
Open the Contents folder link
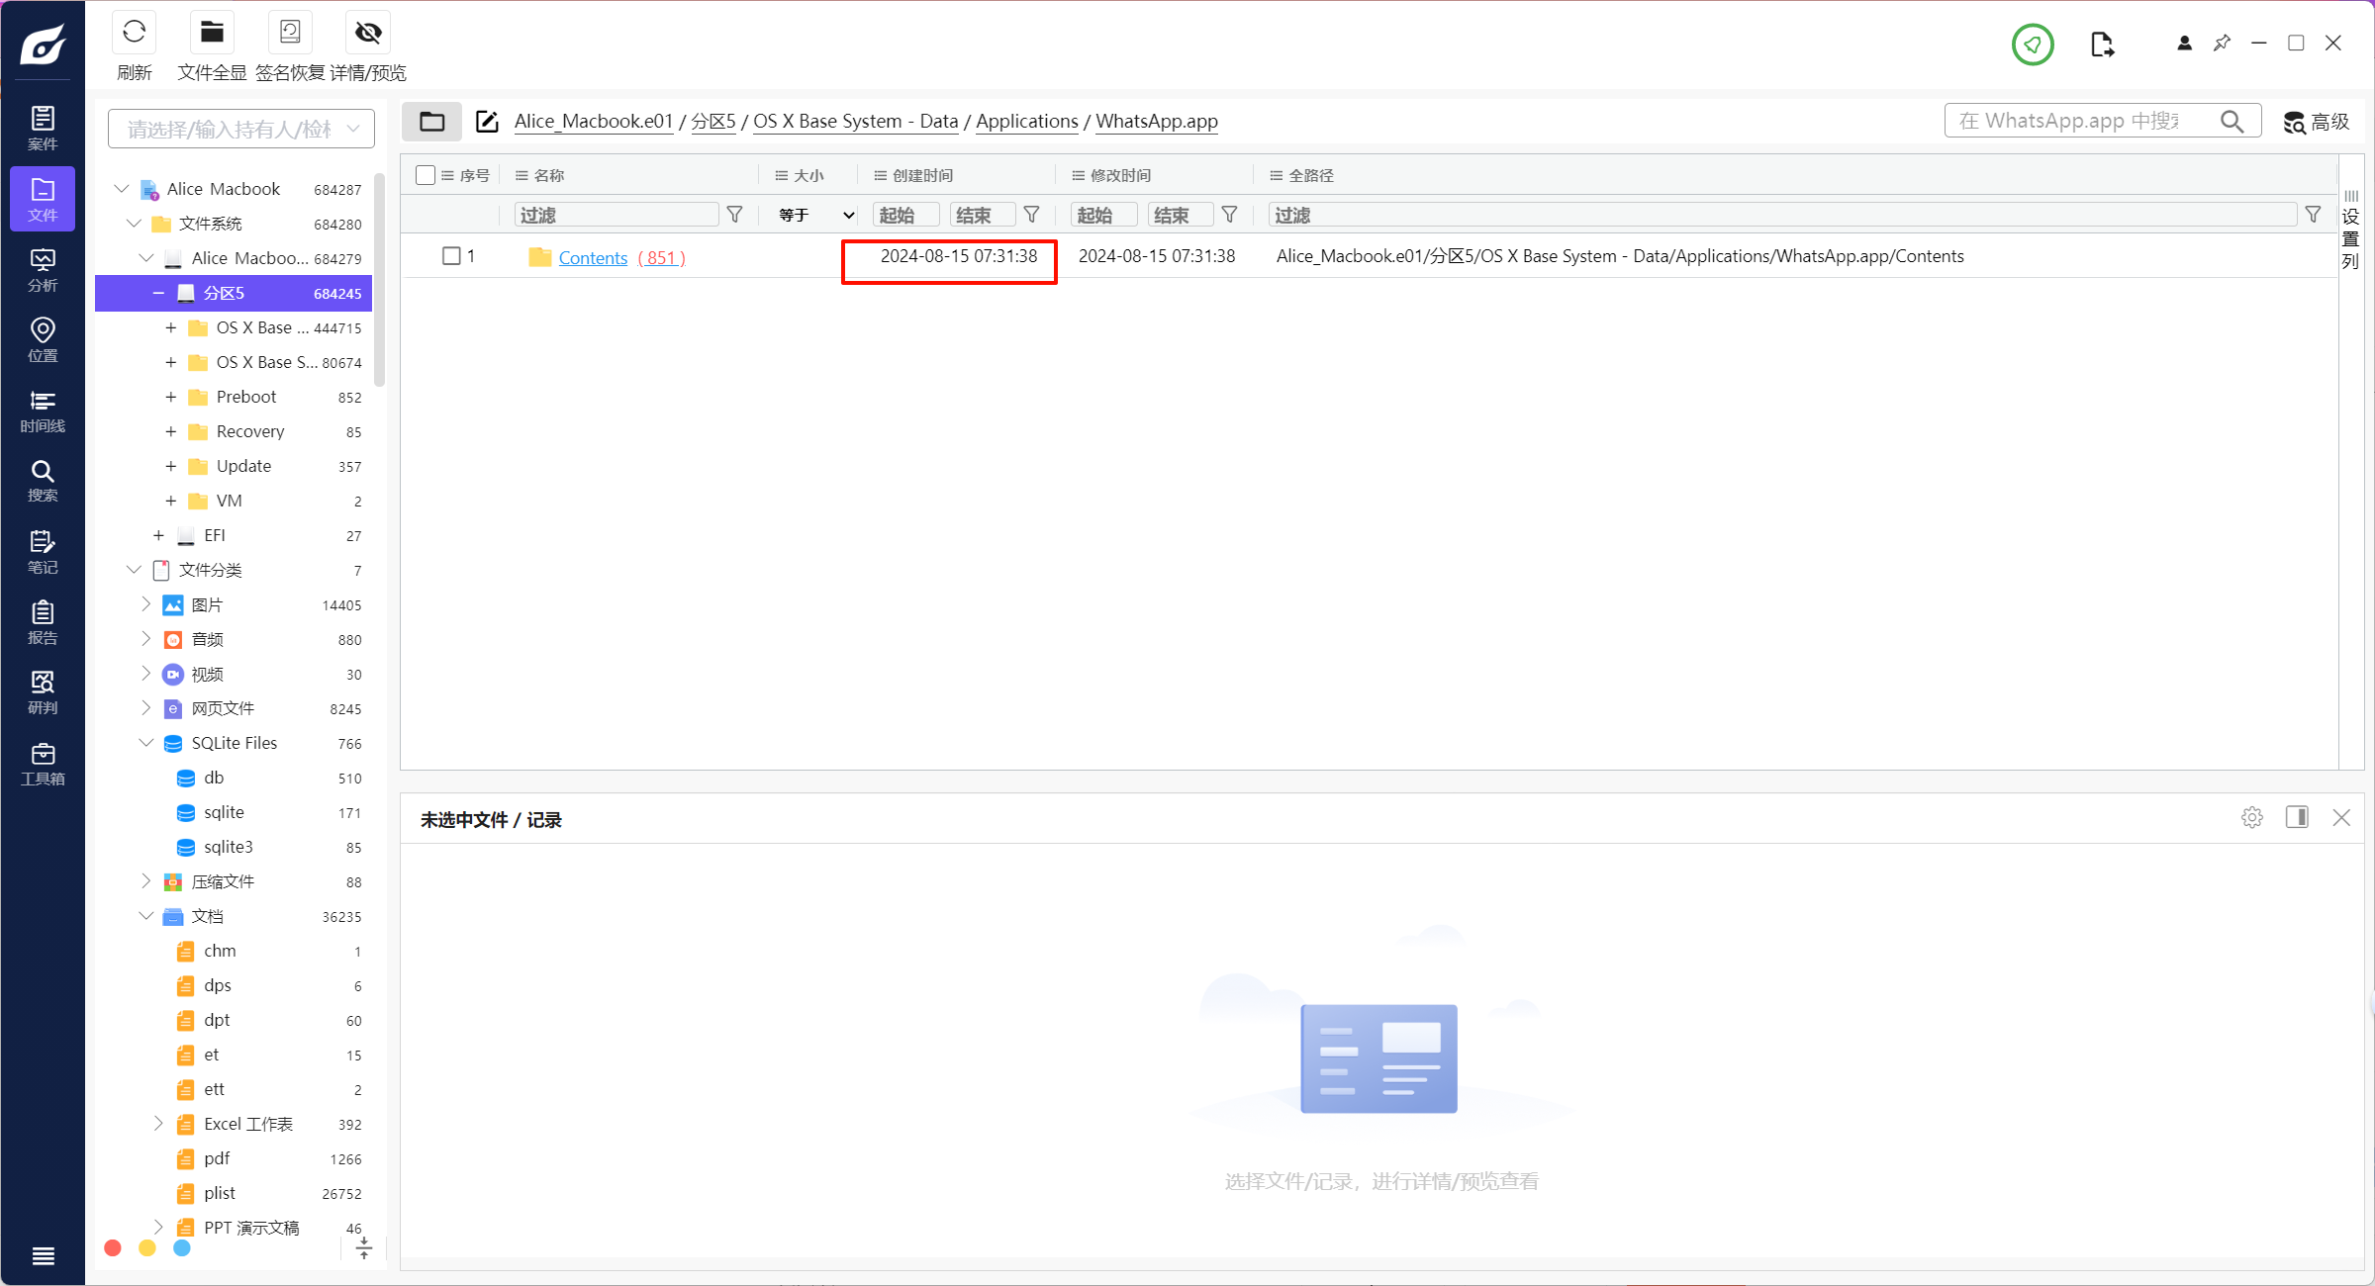coord(593,257)
